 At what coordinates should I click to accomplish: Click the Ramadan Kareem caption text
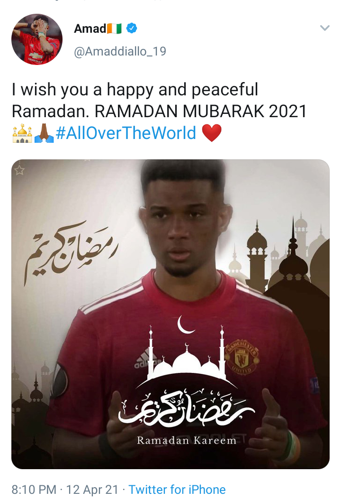(x=187, y=440)
